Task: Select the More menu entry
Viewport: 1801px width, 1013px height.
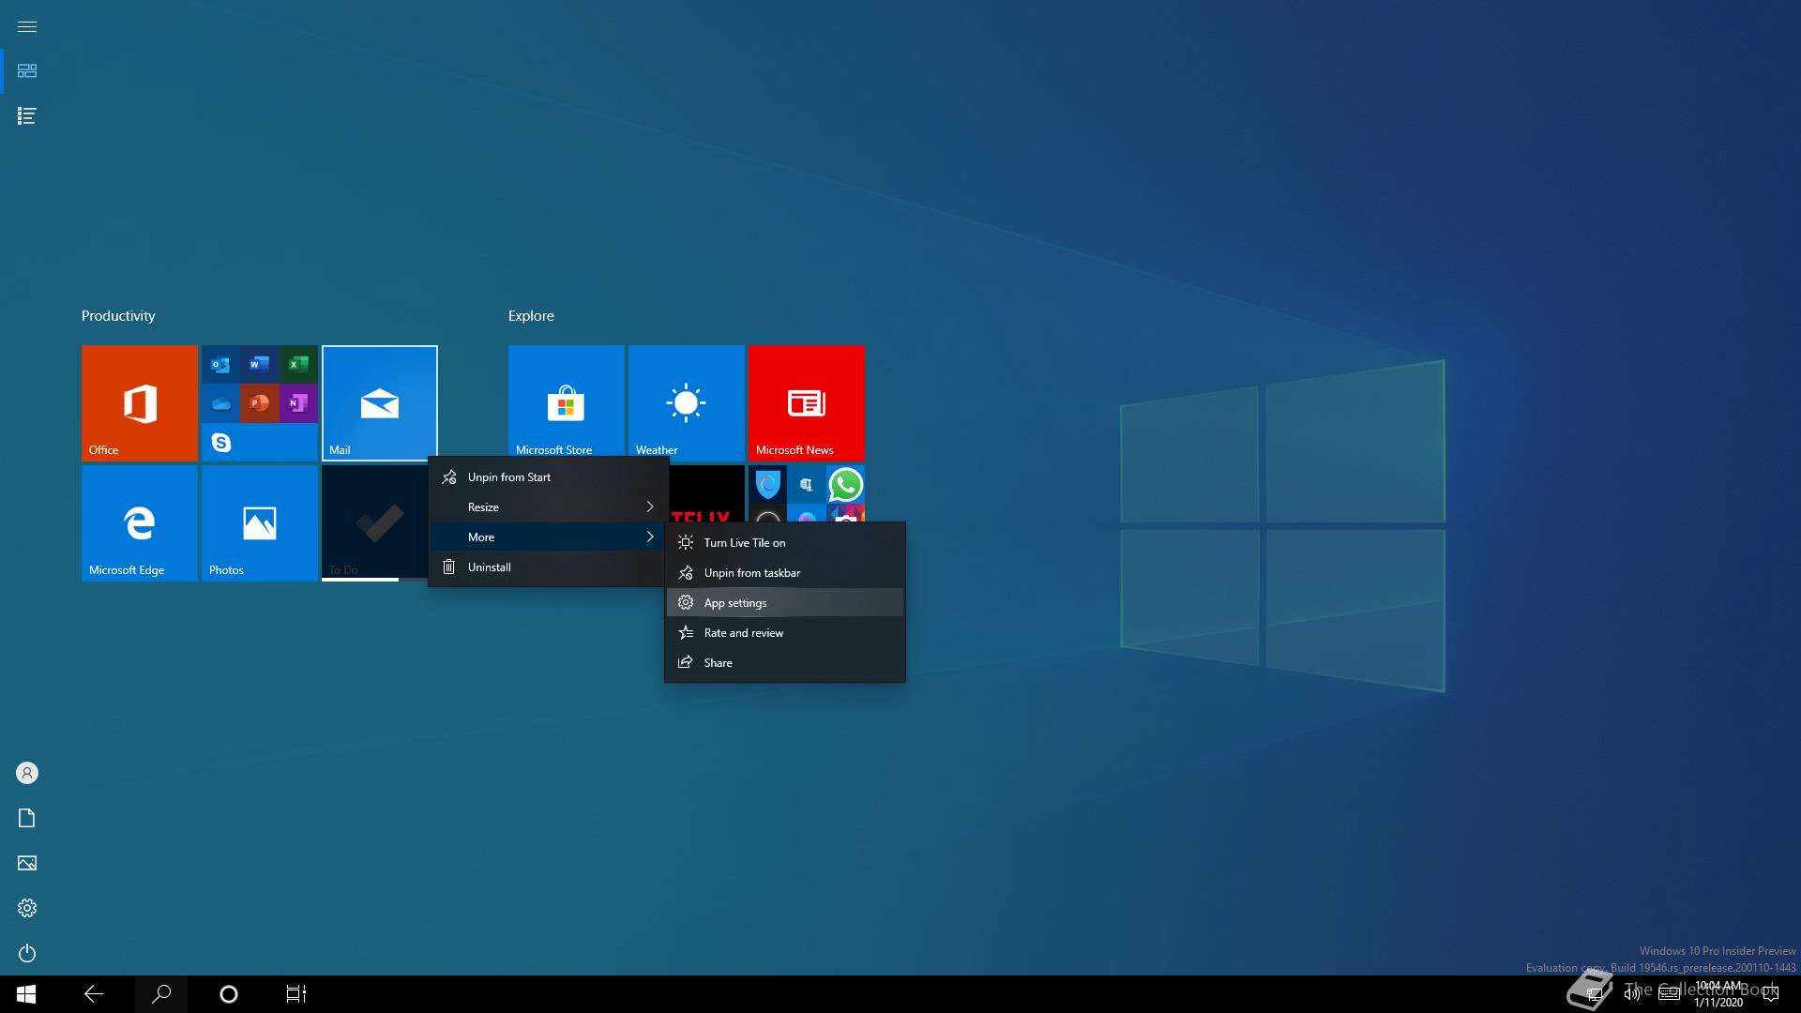Action: [548, 537]
